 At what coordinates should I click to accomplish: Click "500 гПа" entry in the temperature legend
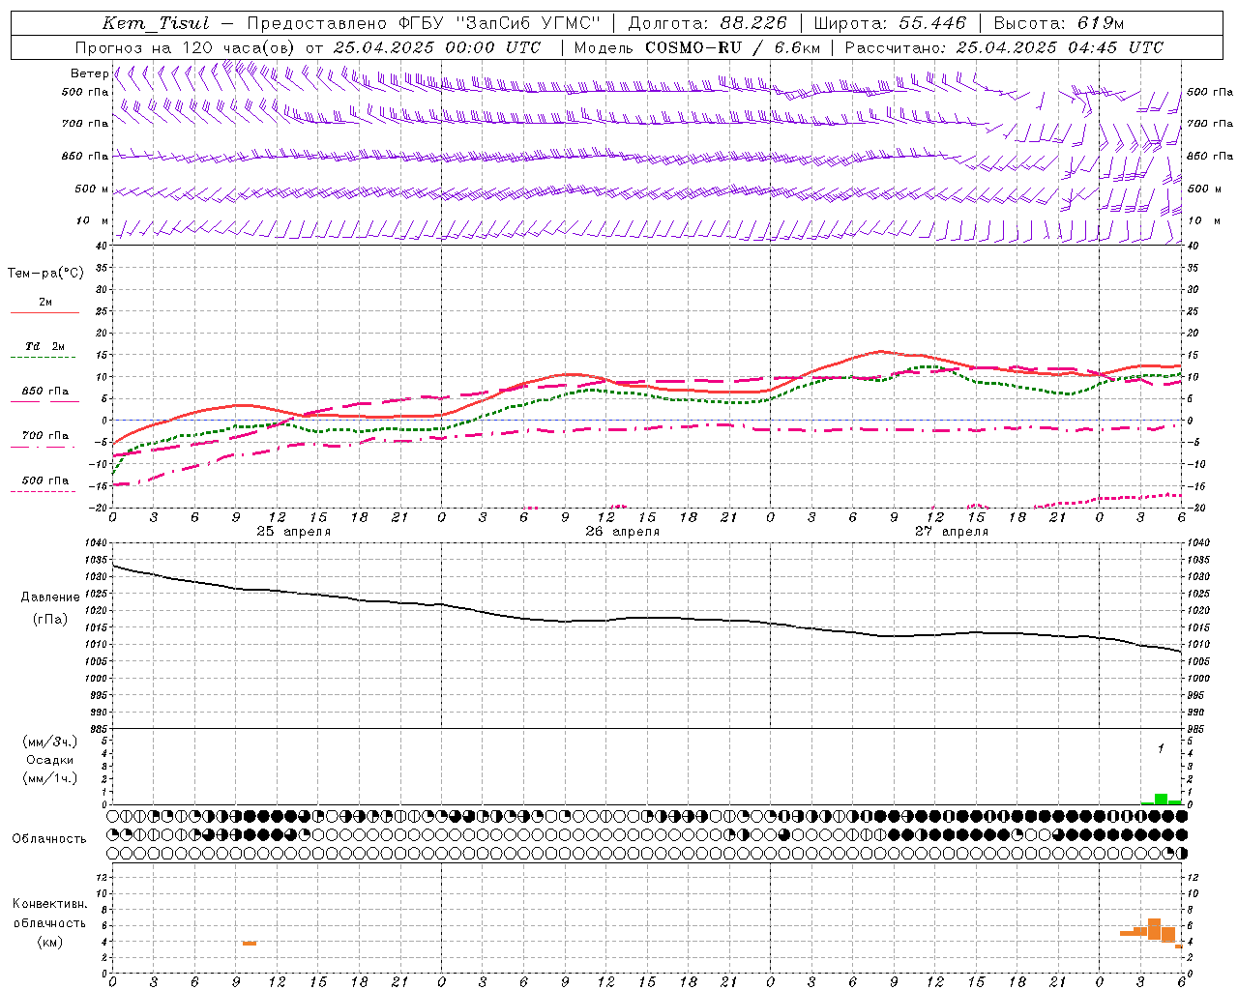tap(44, 480)
